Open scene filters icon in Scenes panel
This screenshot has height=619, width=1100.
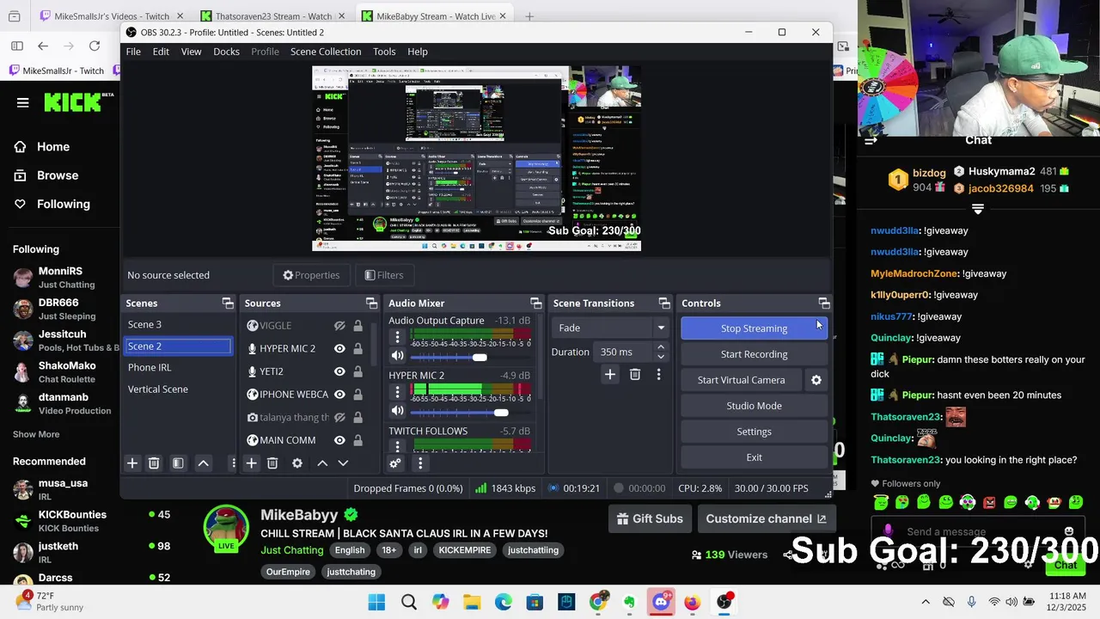[x=178, y=463]
